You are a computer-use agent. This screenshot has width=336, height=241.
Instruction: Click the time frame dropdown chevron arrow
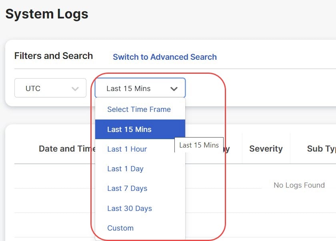click(174, 89)
